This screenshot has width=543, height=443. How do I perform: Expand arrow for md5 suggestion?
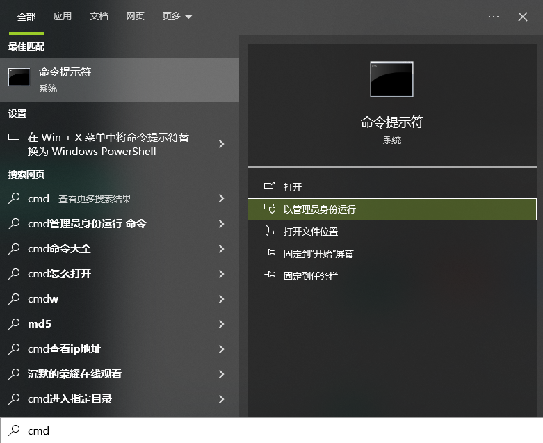[222, 324]
